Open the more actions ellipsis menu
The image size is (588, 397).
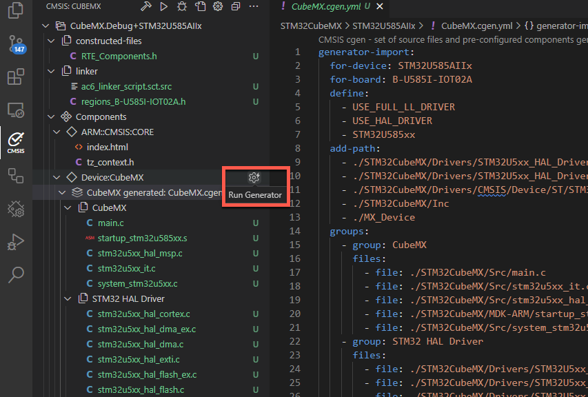click(254, 6)
